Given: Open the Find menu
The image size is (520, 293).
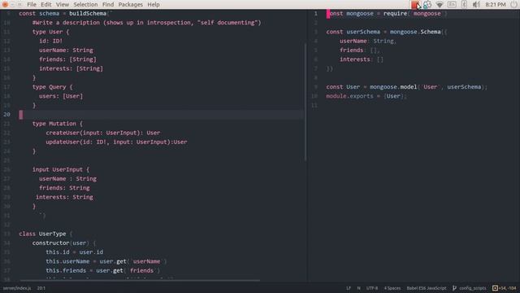Looking at the screenshot, I should click(x=108, y=4).
